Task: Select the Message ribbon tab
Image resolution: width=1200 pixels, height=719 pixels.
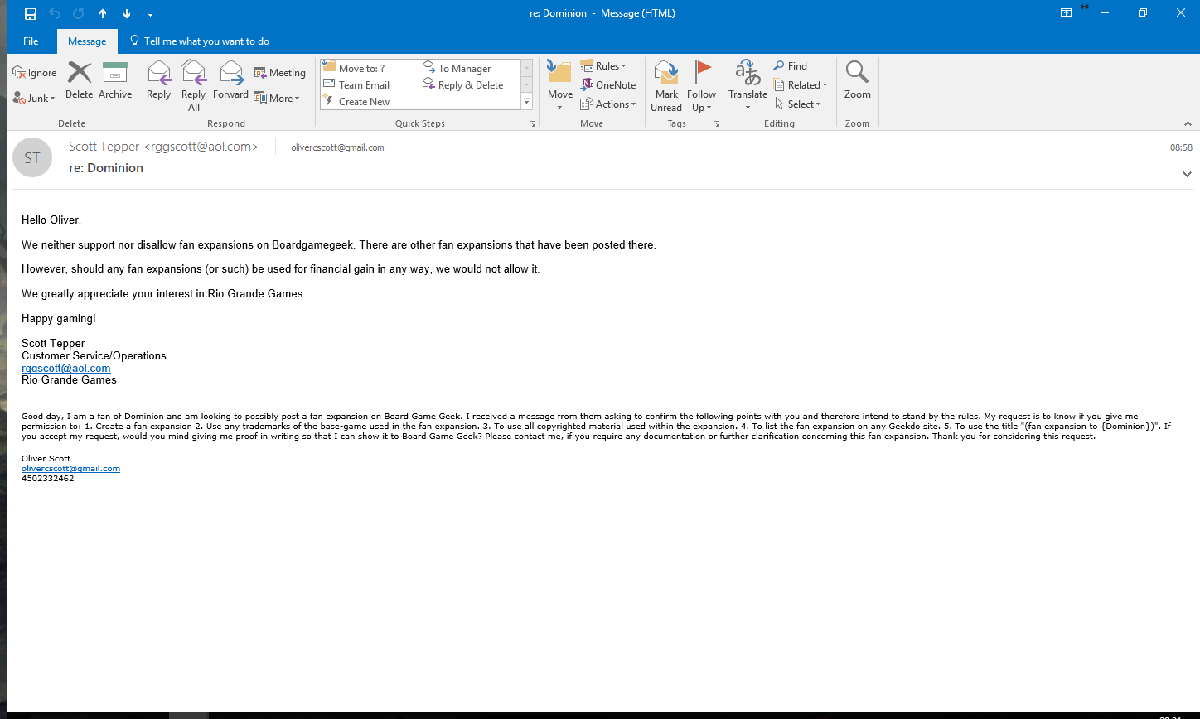Action: [x=87, y=41]
